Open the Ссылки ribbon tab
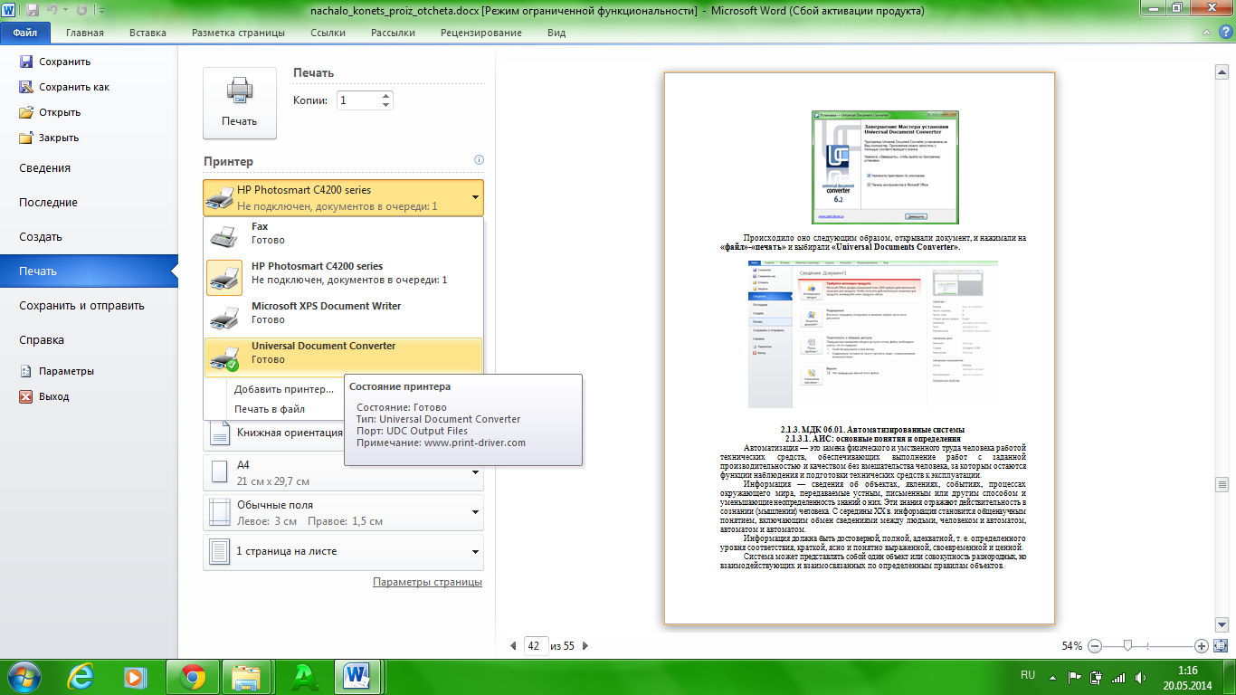Viewport: 1236px width, 695px height. pos(328,33)
